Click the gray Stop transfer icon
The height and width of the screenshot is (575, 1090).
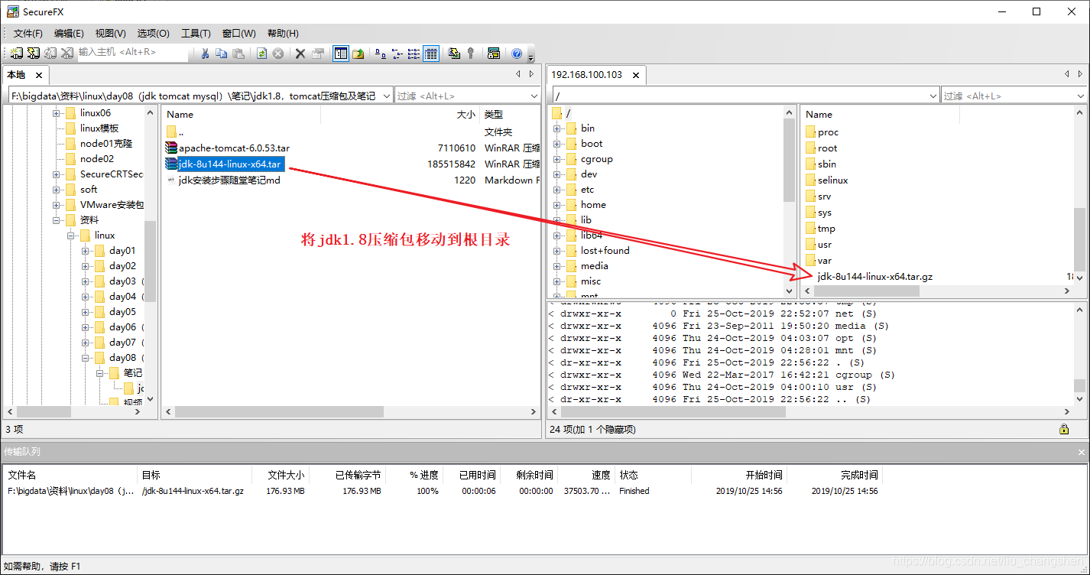(x=278, y=54)
